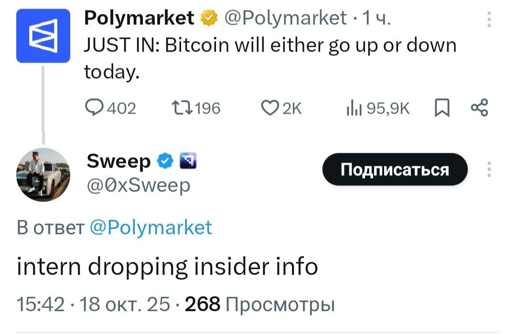The height and width of the screenshot is (335, 516).
Task: Open the three-dot menu on Sweep's reply
Action: click(x=488, y=169)
